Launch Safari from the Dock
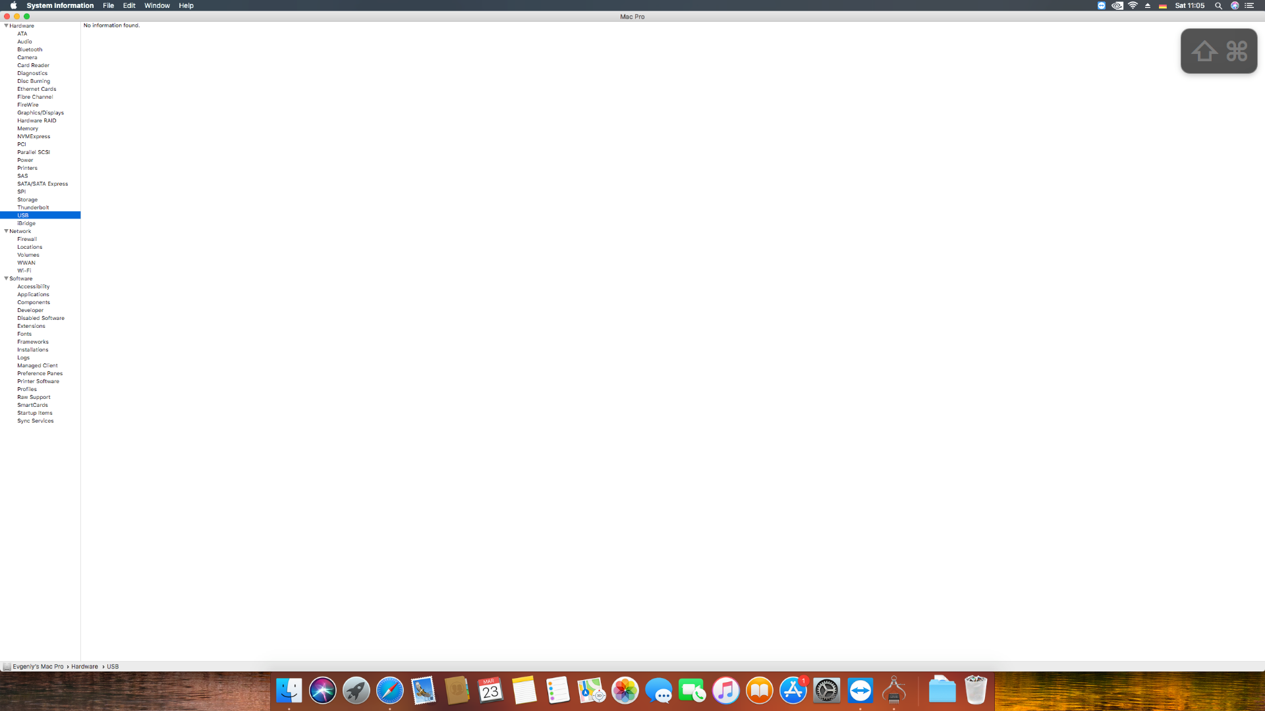 pos(389,691)
